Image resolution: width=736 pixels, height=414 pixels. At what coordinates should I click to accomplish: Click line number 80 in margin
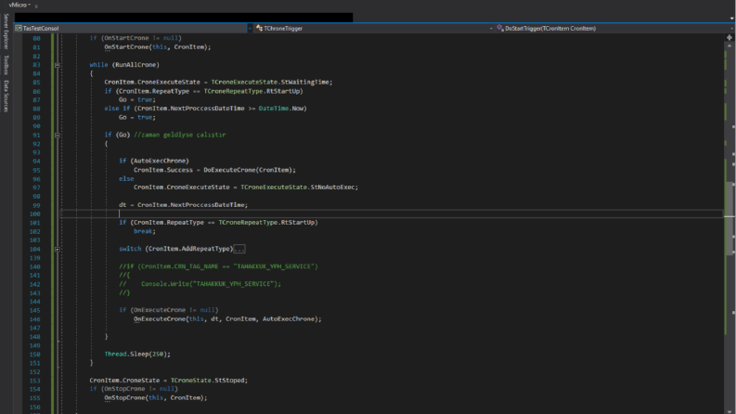(36, 38)
